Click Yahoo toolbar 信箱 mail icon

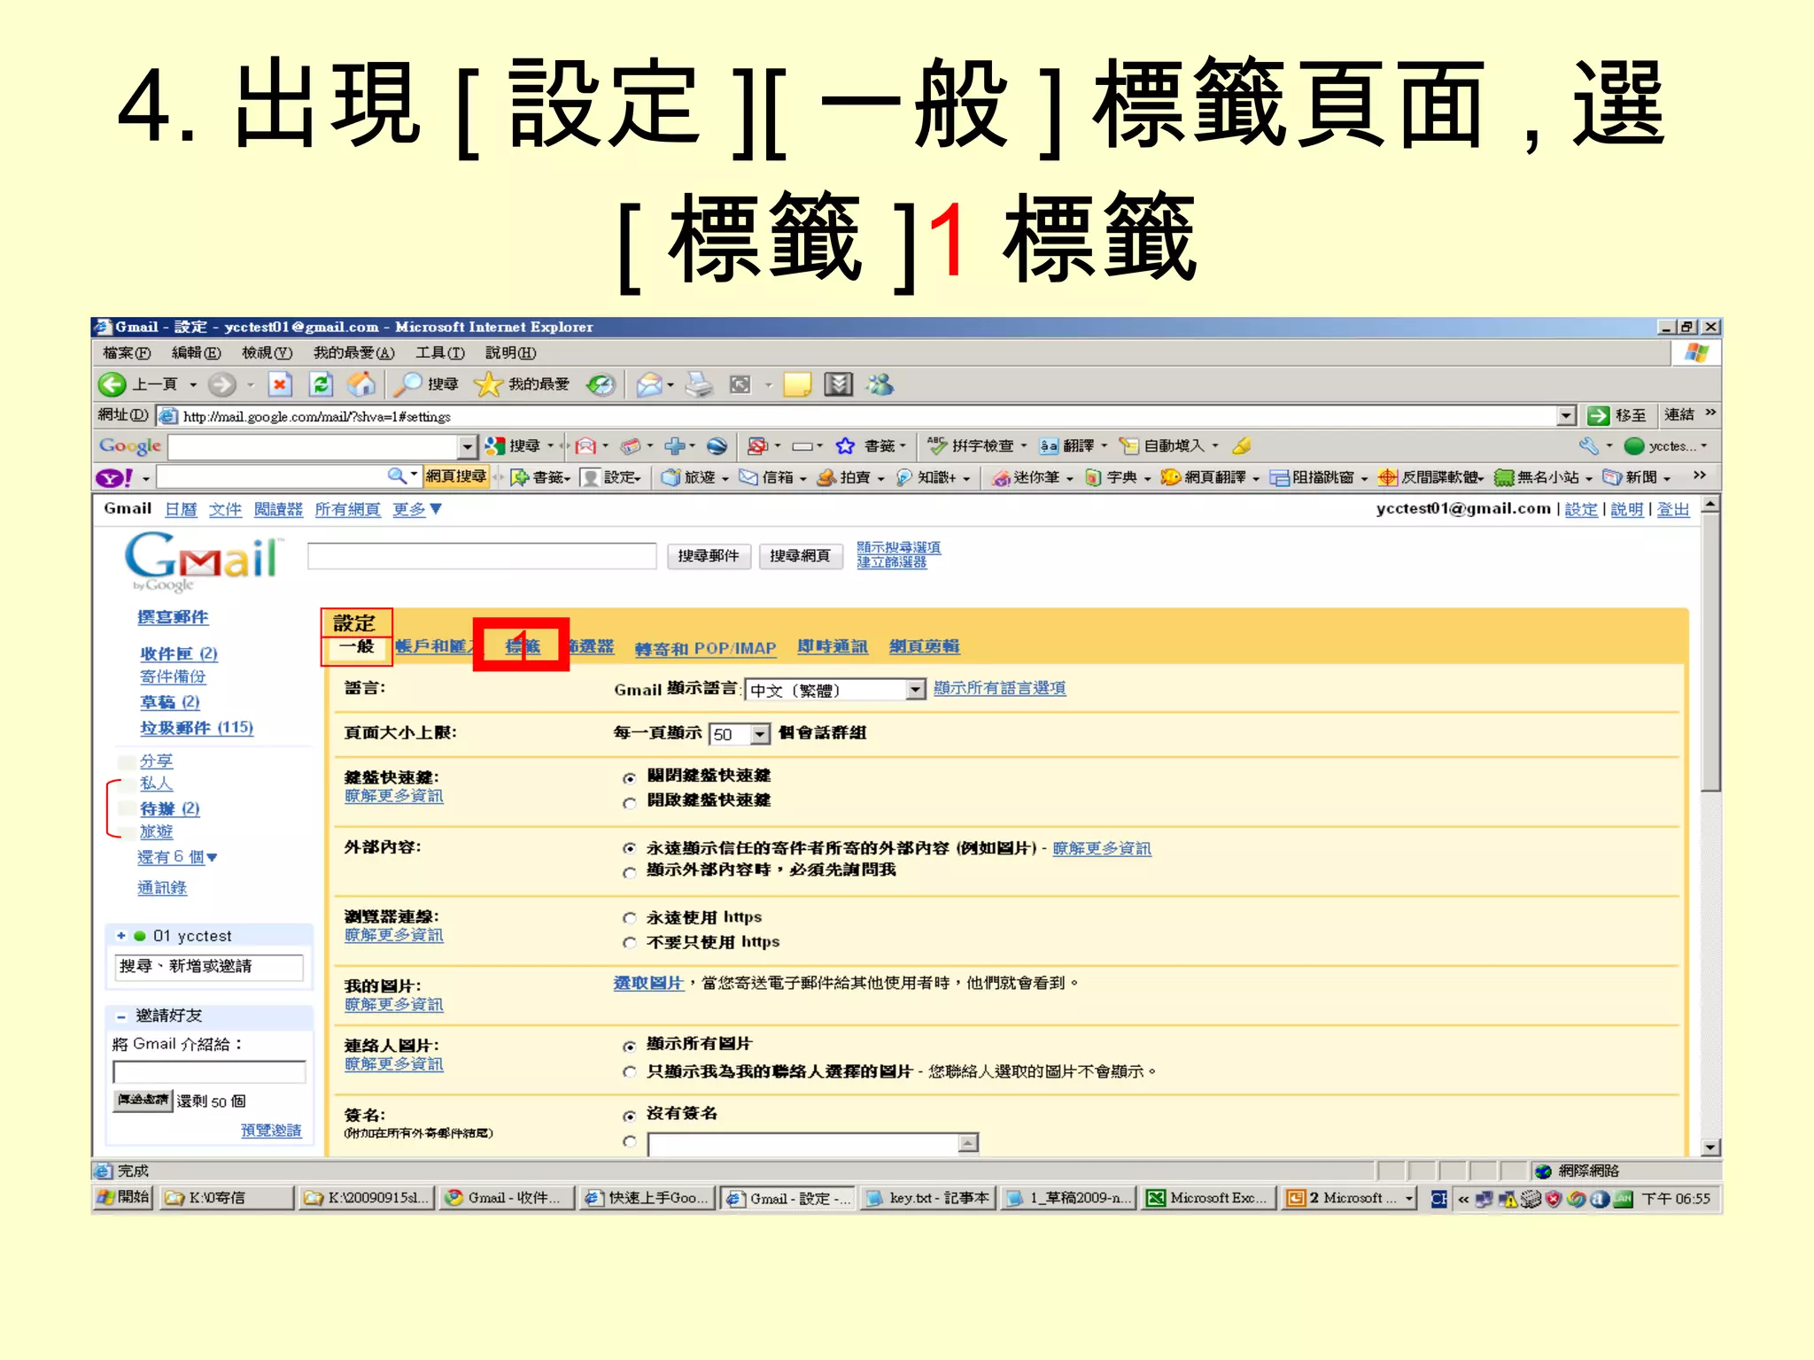pos(748,477)
